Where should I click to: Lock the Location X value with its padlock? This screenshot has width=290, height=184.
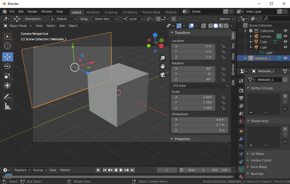click(223, 46)
